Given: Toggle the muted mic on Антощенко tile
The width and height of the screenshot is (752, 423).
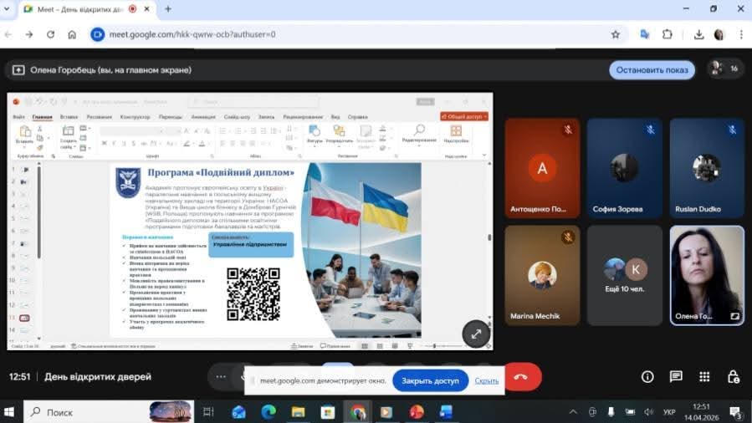Looking at the screenshot, I should click(568, 130).
